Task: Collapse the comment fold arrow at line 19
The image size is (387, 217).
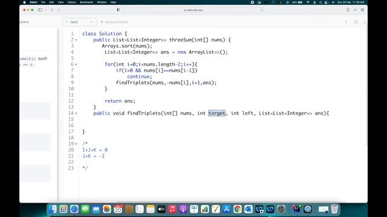Action: tap(76, 144)
